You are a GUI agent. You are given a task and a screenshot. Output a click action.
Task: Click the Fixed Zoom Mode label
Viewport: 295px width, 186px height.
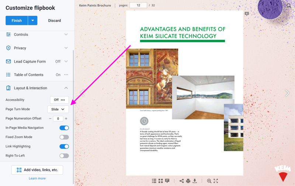19,137
